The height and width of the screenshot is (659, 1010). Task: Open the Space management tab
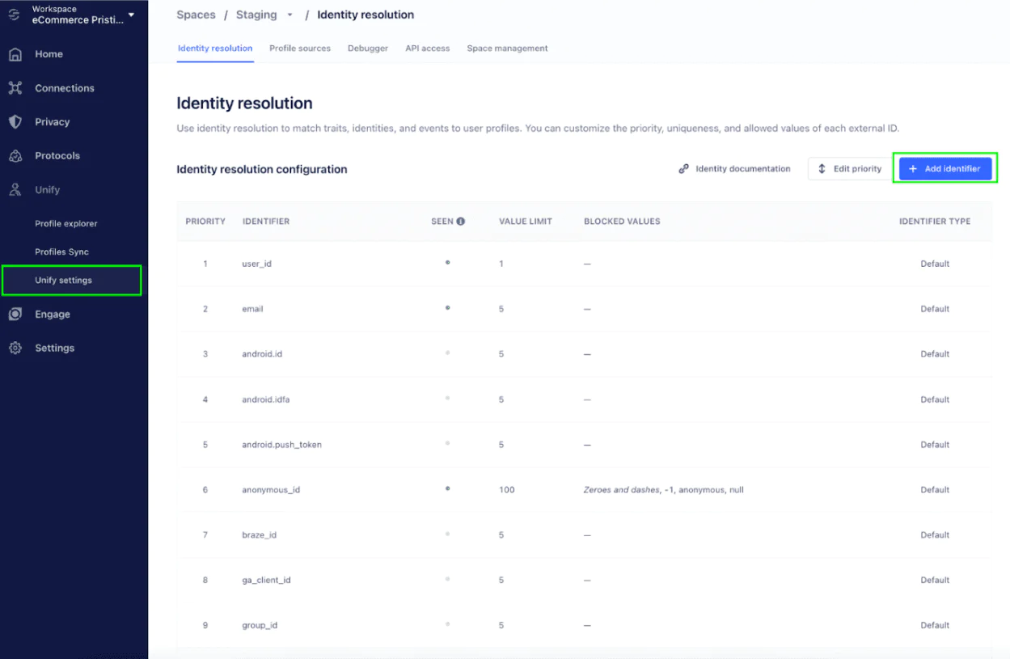point(508,48)
